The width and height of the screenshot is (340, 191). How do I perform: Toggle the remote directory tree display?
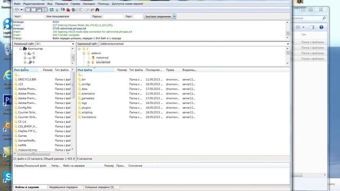coord(39,10)
